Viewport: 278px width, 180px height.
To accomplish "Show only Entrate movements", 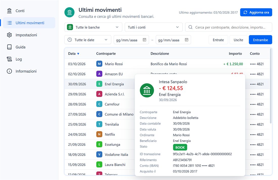I will [x=218, y=40].
